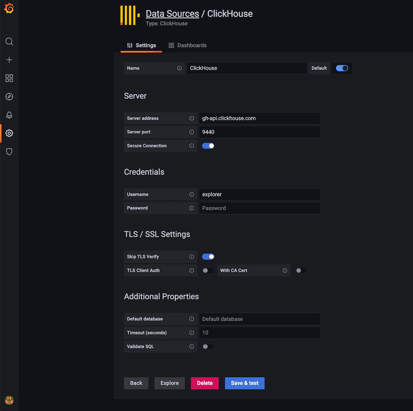This screenshot has height=411, width=413.
Task: Click the Data Sources breadcrumb link
Action: tap(172, 14)
